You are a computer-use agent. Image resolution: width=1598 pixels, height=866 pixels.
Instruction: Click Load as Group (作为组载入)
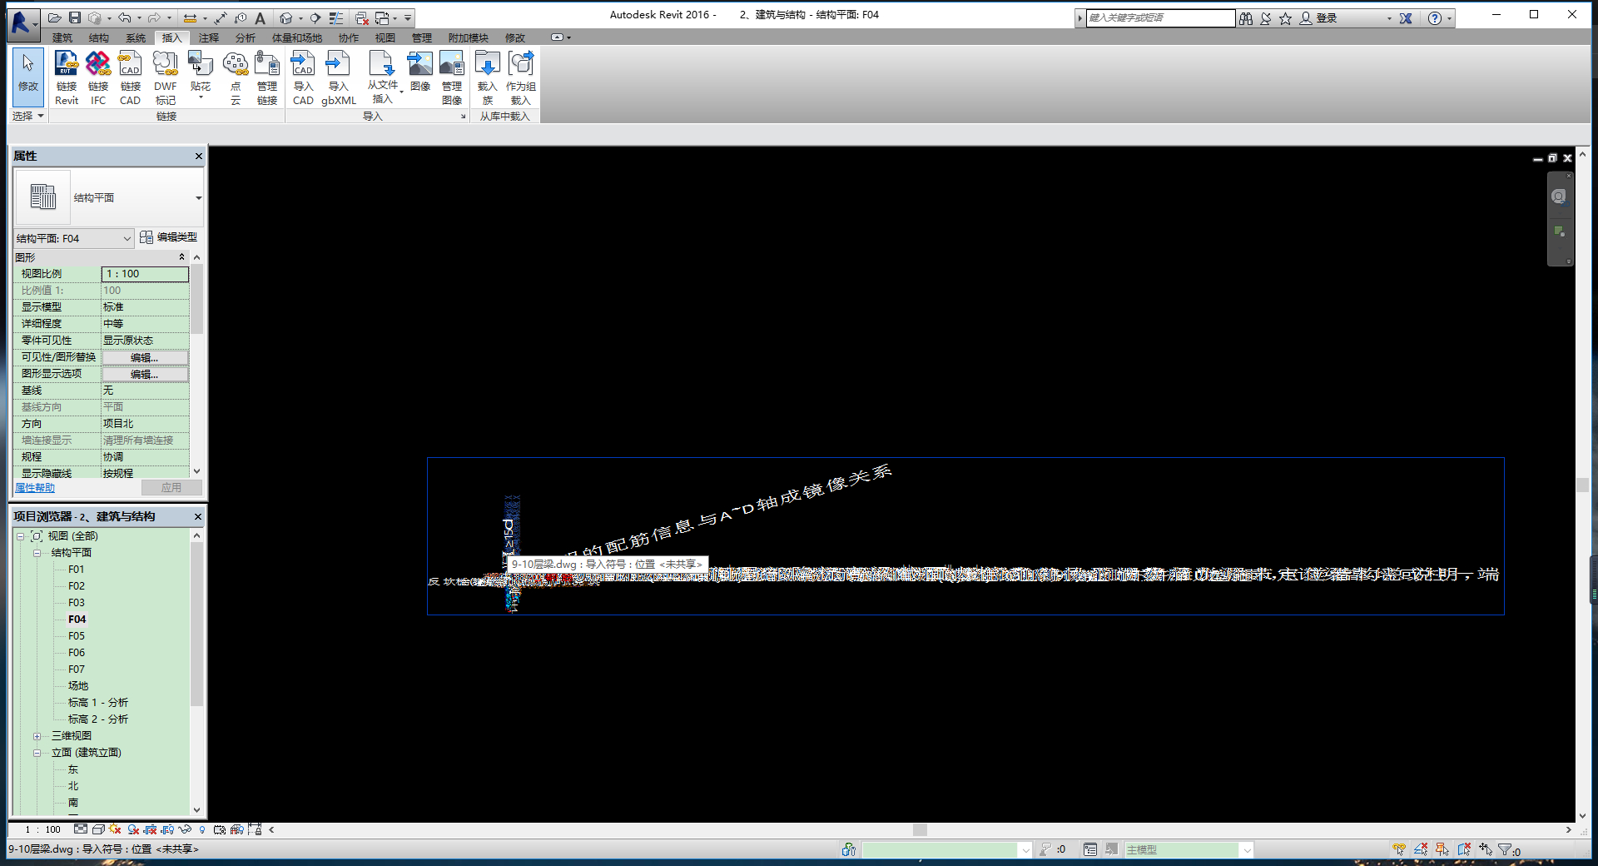click(521, 77)
